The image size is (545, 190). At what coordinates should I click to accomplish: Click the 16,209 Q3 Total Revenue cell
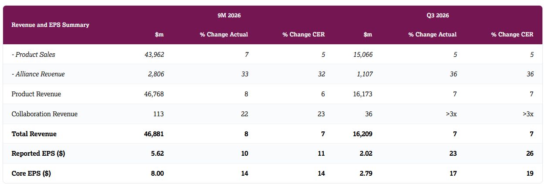pyautogui.click(x=362, y=134)
